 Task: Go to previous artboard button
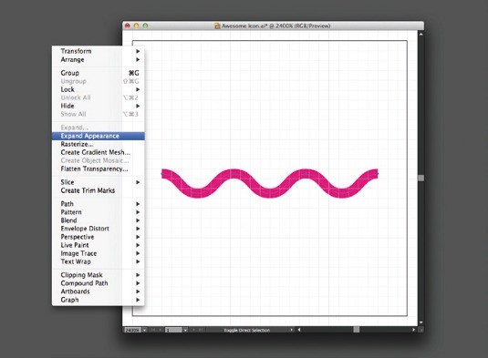click(x=161, y=330)
